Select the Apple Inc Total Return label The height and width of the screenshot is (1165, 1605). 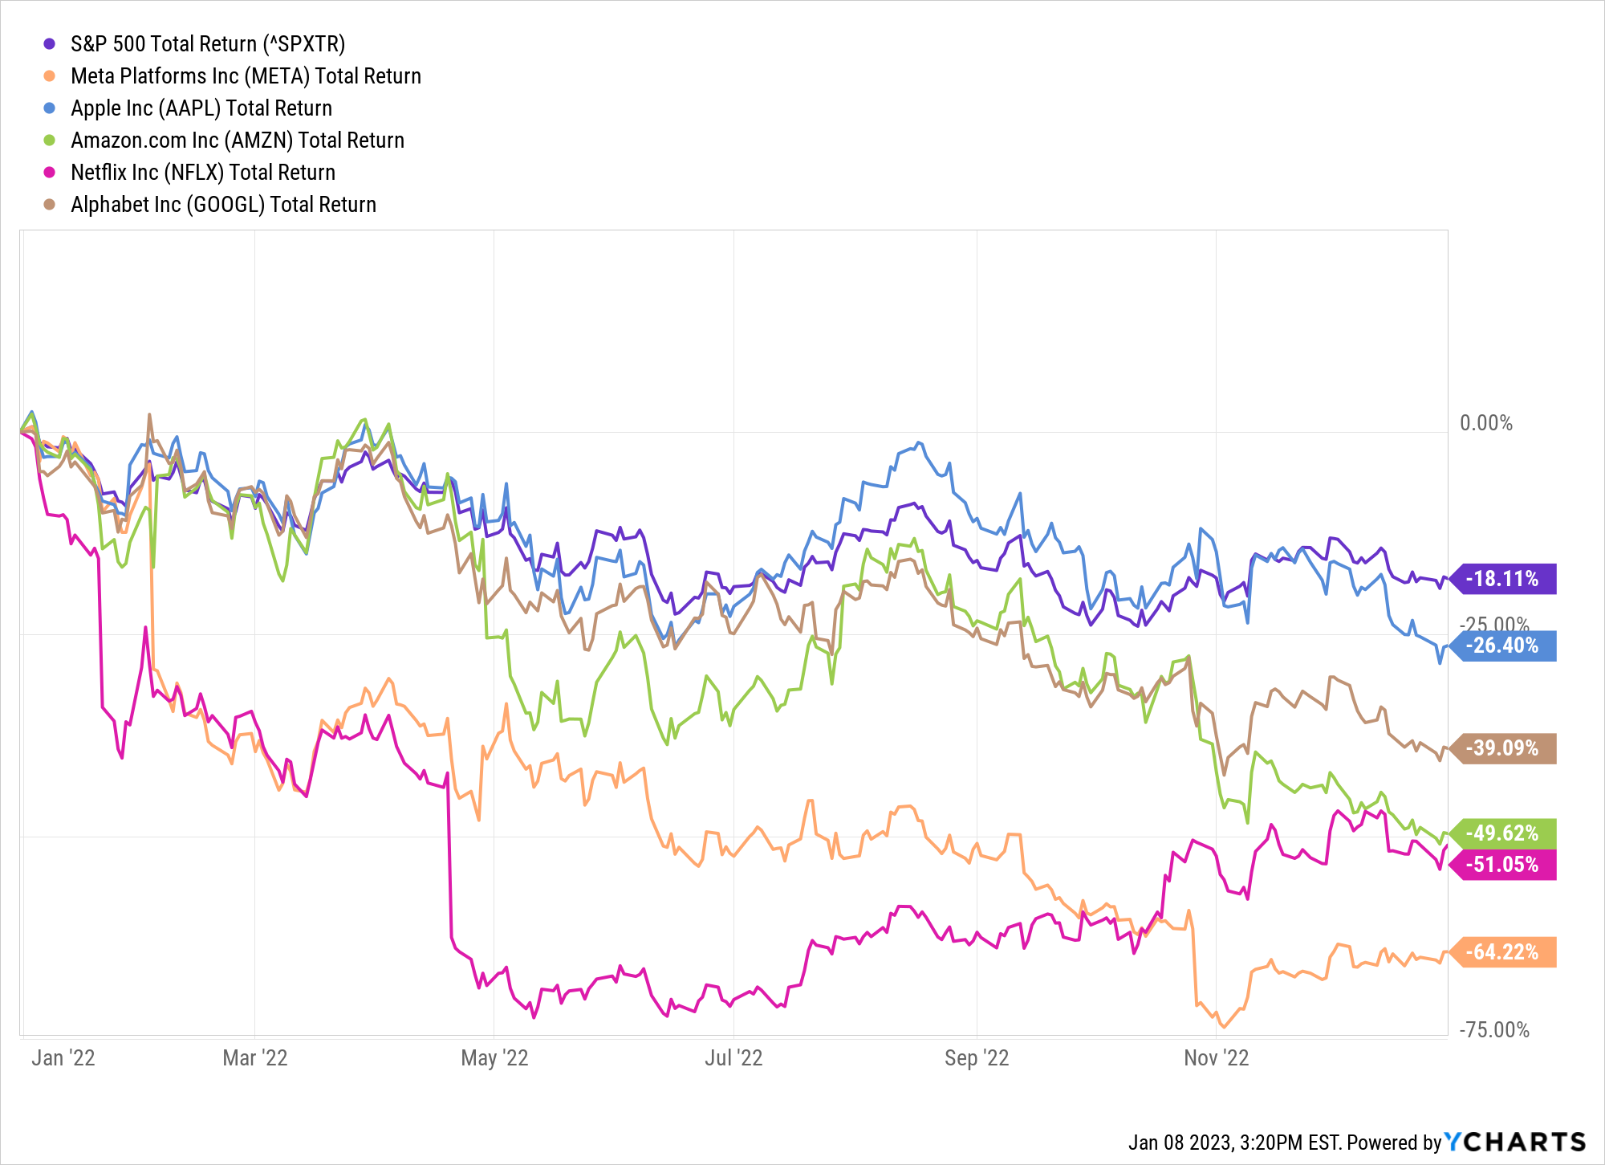click(x=201, y=108)
